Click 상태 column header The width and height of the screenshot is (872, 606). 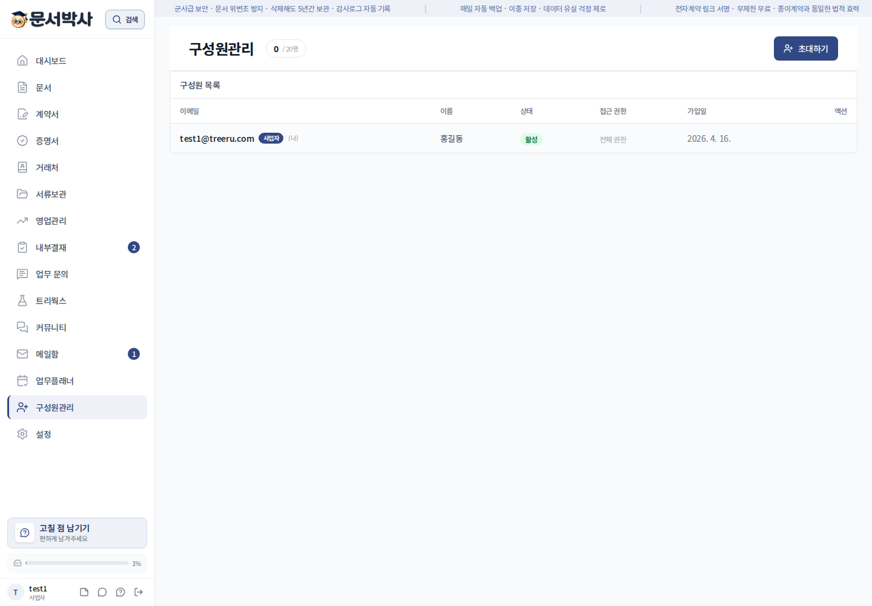526,111
